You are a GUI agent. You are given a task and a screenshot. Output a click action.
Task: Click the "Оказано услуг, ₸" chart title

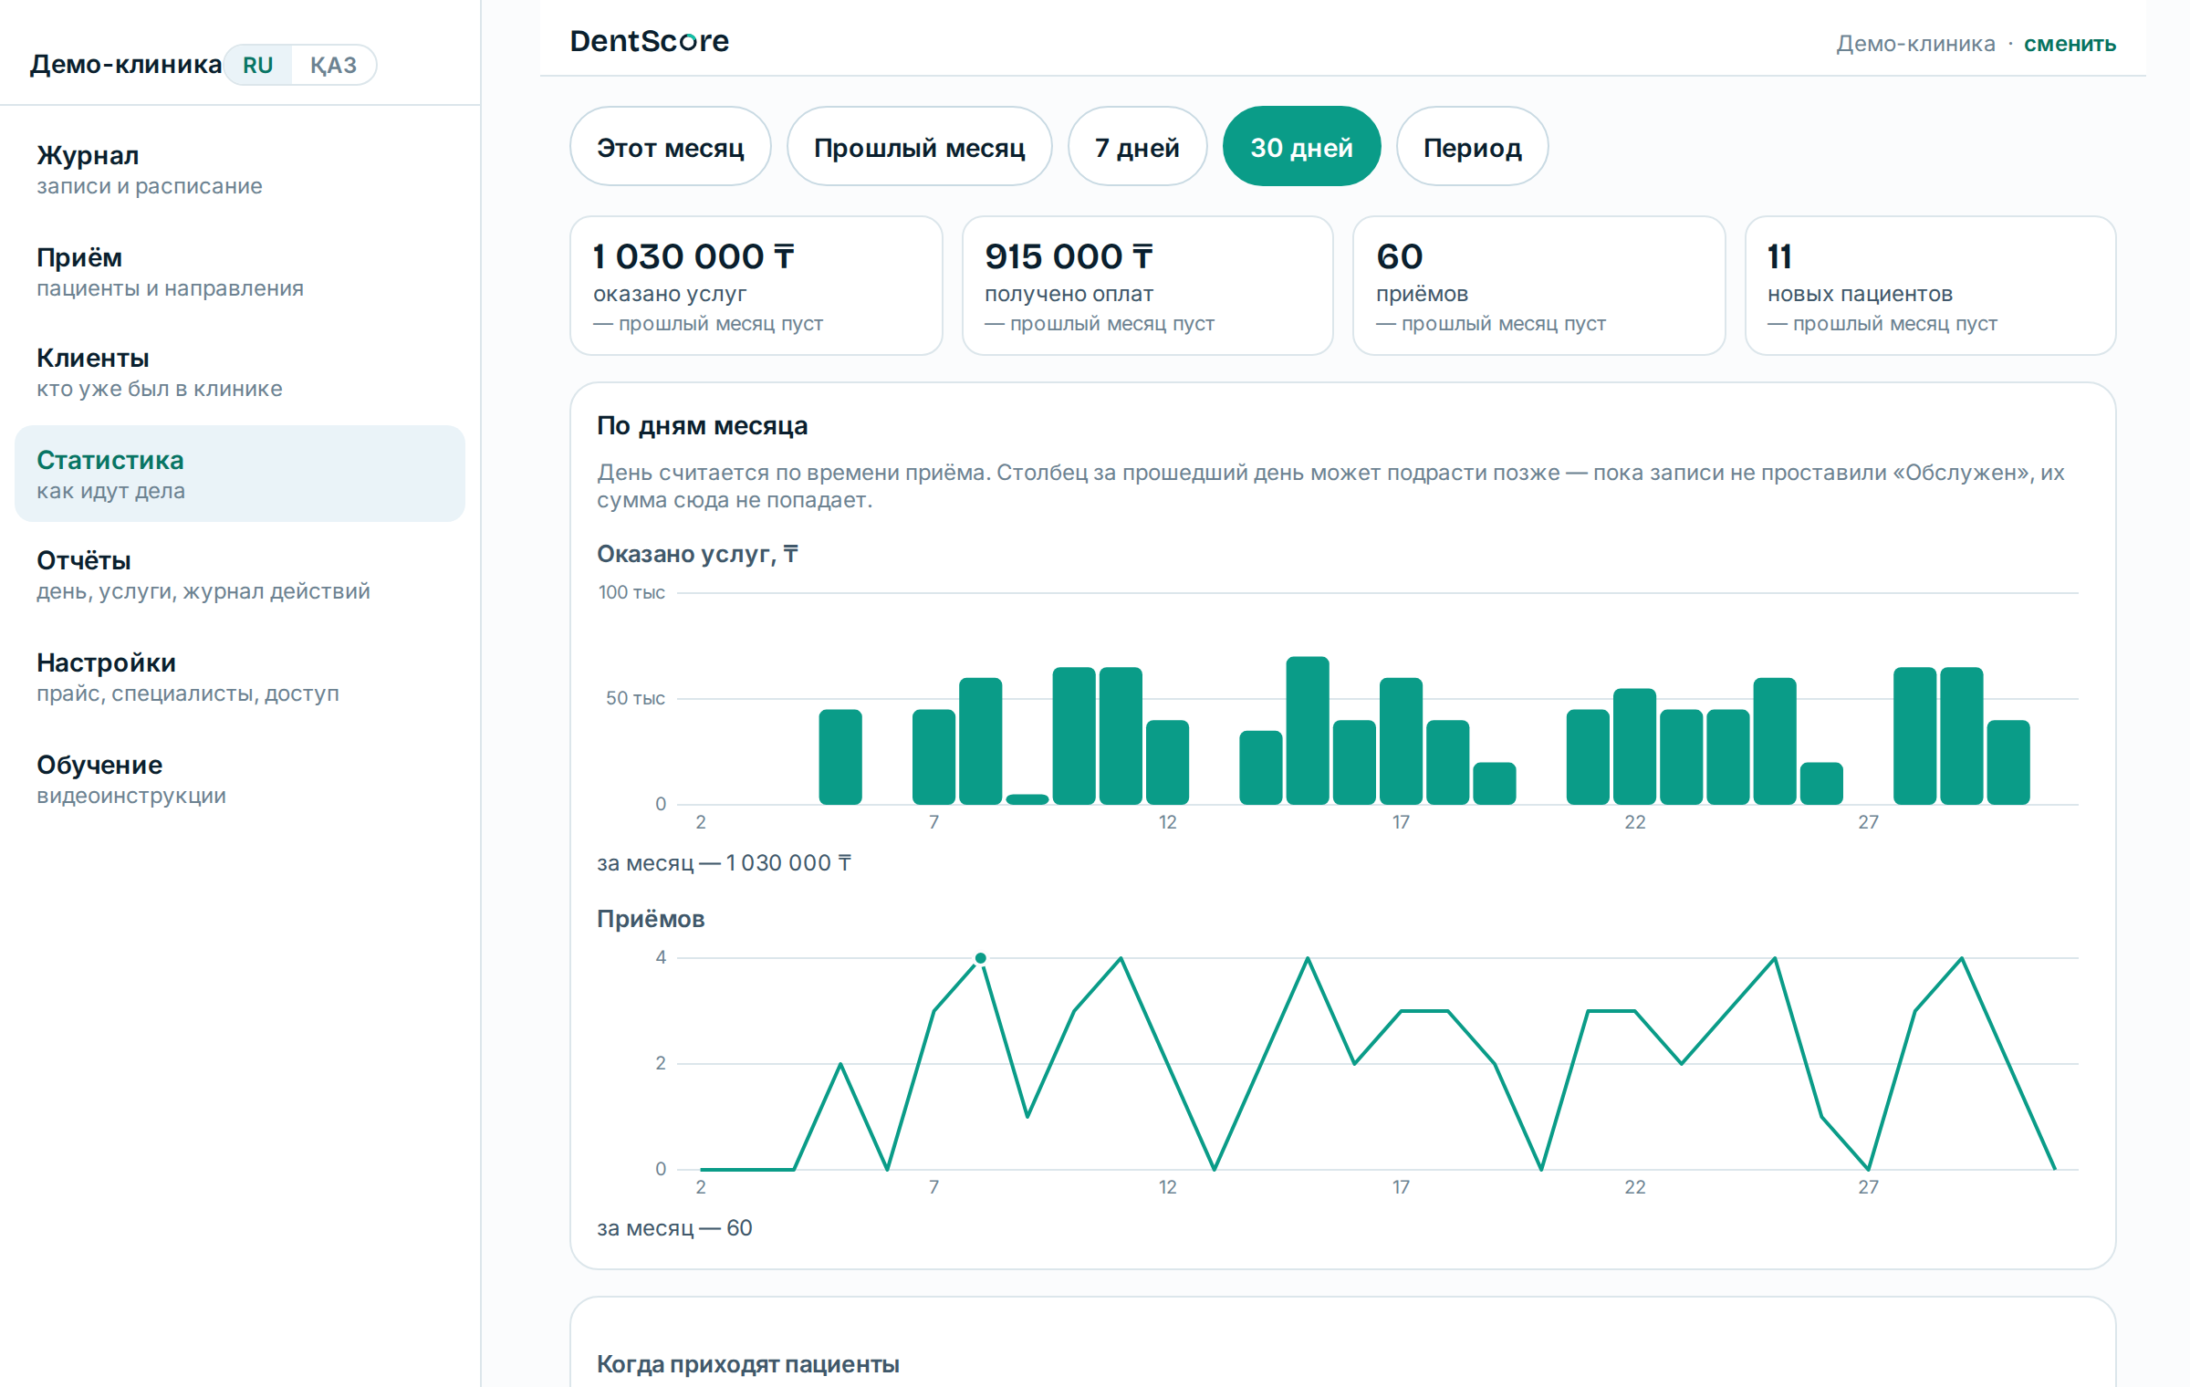[698, 554]
